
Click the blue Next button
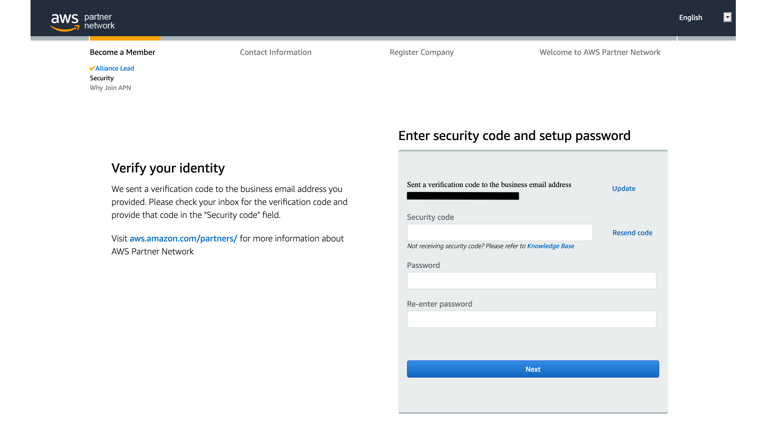[533, 369]
